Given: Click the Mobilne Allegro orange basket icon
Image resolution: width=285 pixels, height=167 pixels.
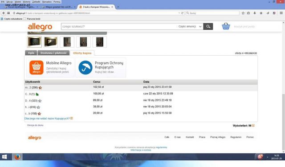Looking at the screenshot, I should 37,68.
